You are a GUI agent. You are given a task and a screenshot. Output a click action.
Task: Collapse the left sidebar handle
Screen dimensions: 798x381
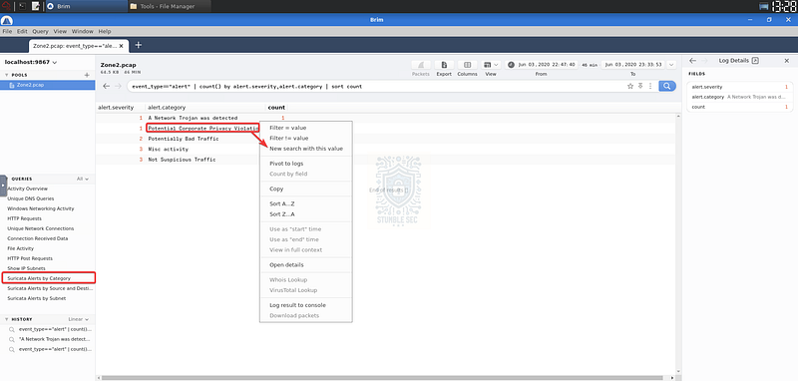click(x=3, y=186)
